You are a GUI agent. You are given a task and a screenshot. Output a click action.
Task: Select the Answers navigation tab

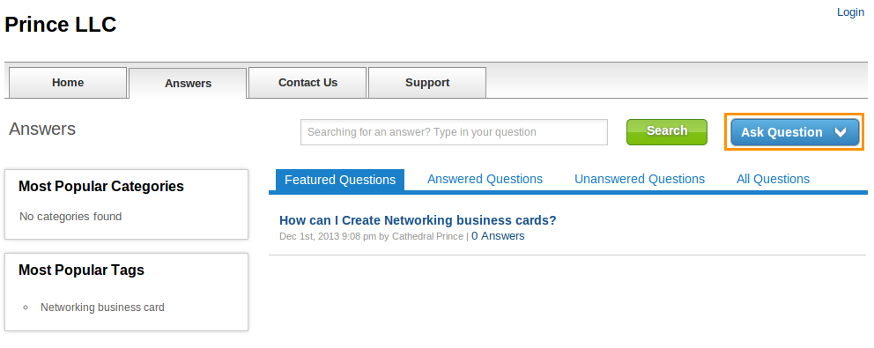188,83
